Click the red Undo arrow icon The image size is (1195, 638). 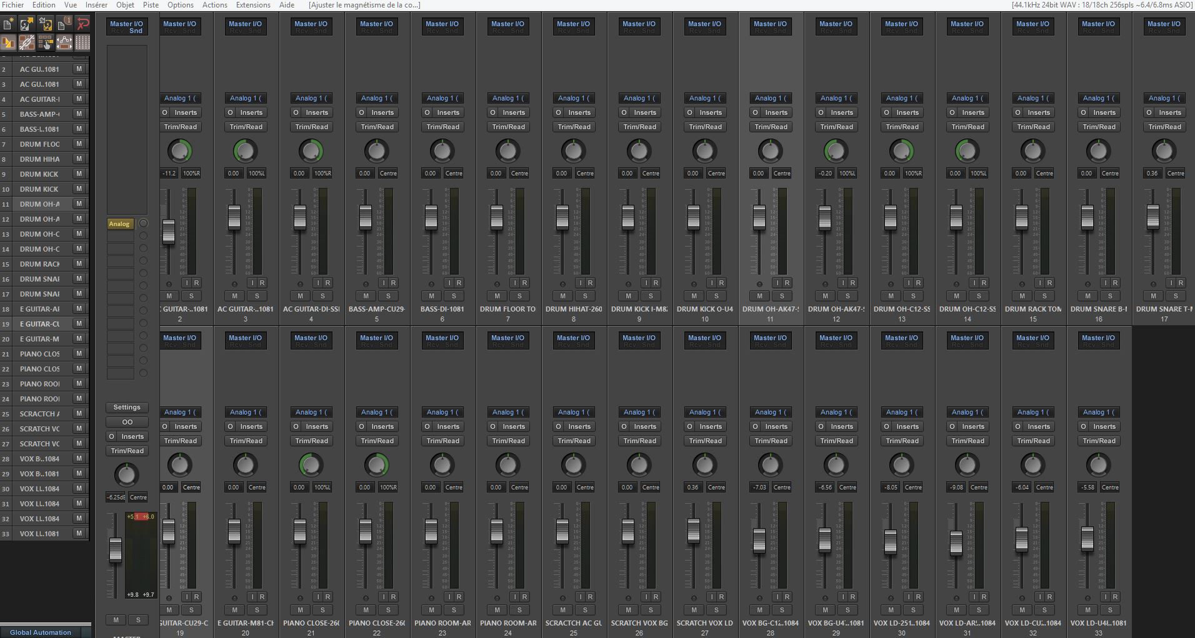pos(82,24)
